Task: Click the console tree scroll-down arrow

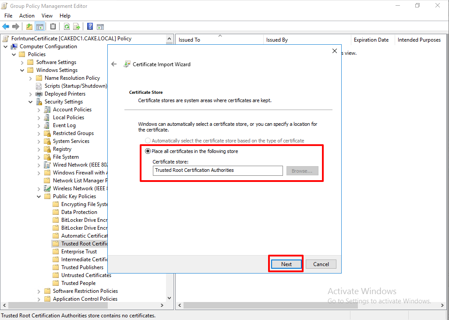Action: click(169, 298)
